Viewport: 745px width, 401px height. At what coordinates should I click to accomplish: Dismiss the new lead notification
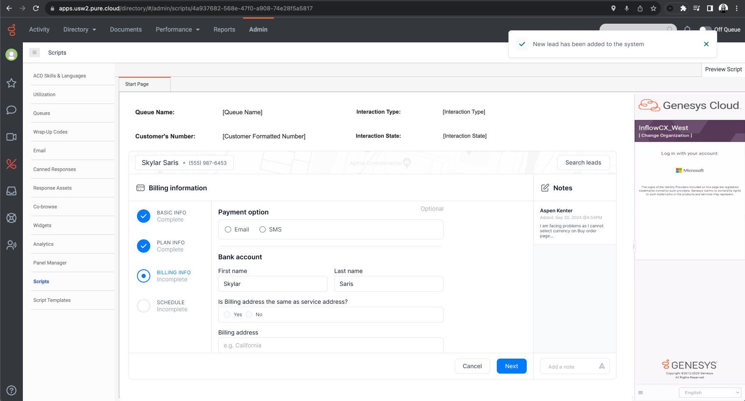pos(706,44)
